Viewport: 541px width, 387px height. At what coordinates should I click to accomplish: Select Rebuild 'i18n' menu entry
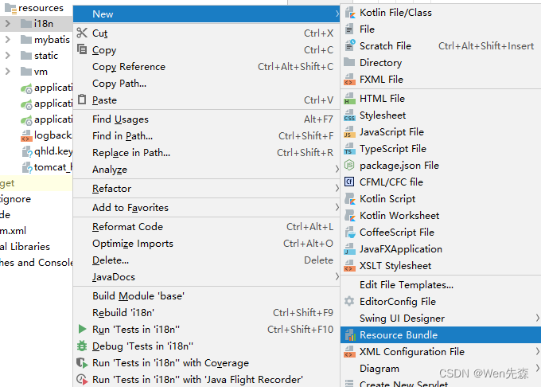(206, 313)
